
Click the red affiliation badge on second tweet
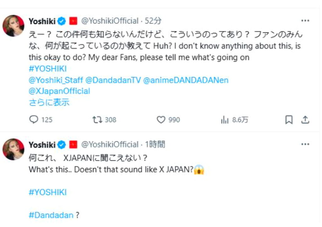(73, 145)
